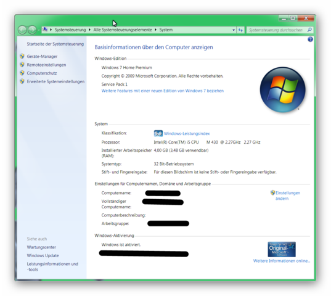The image size is (331, 296).
Task: Select the System breadcrumb
Action: click(x=166, y=30)
